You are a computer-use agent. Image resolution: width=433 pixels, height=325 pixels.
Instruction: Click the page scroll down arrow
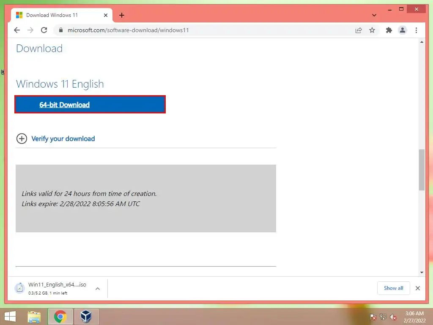[x=422, y=273]
